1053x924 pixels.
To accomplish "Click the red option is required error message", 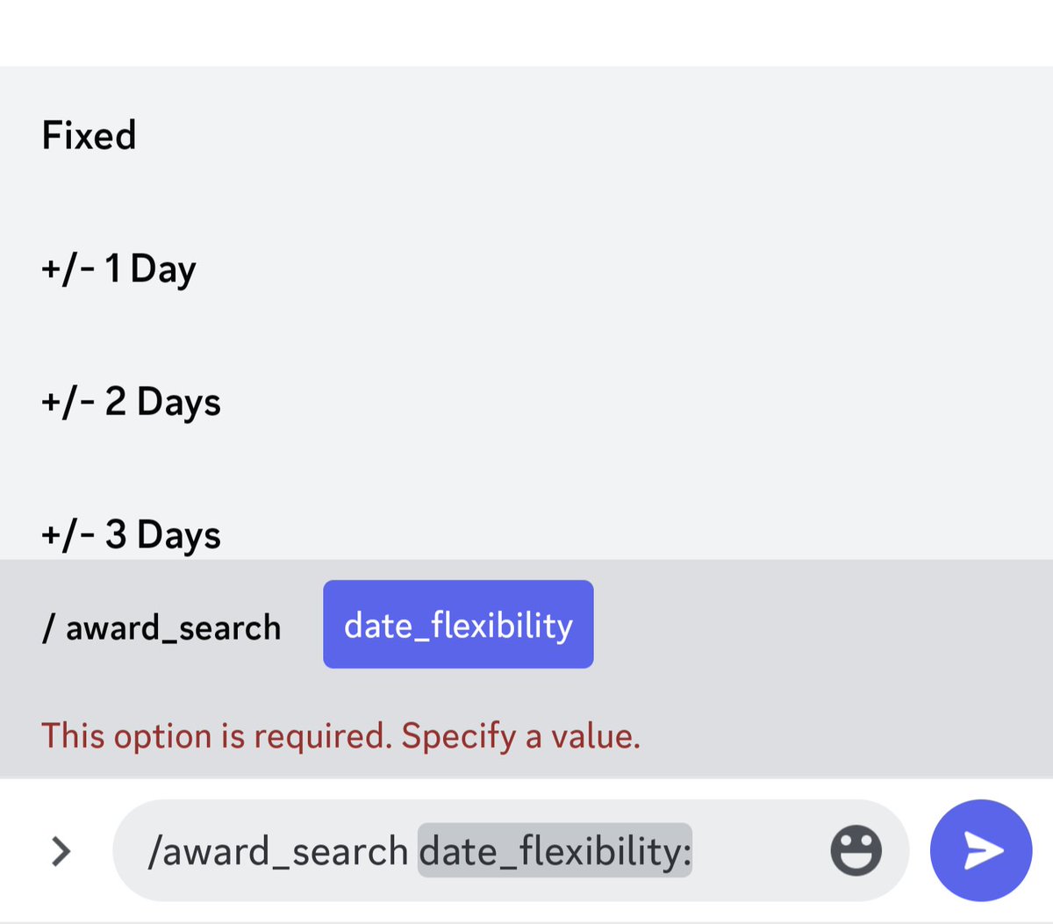I will coord(340,735).
